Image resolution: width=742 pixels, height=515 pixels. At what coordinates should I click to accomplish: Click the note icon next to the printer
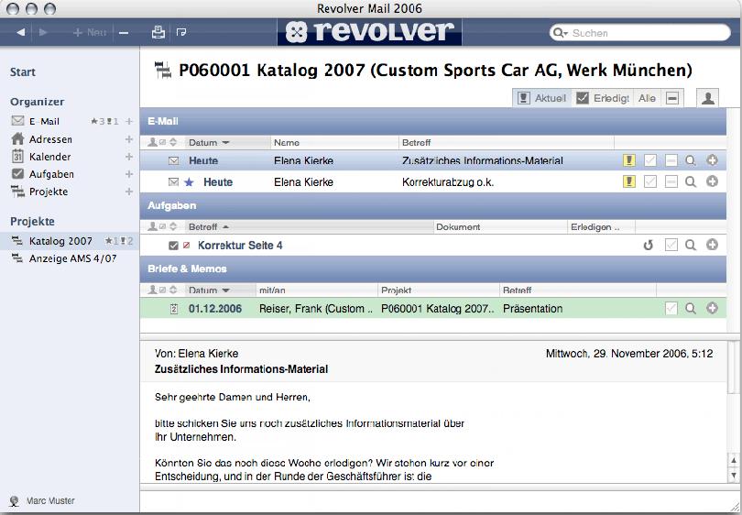(180, 32)
